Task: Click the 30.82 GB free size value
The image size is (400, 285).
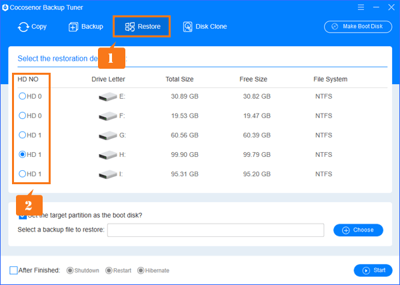Action: 257,97
